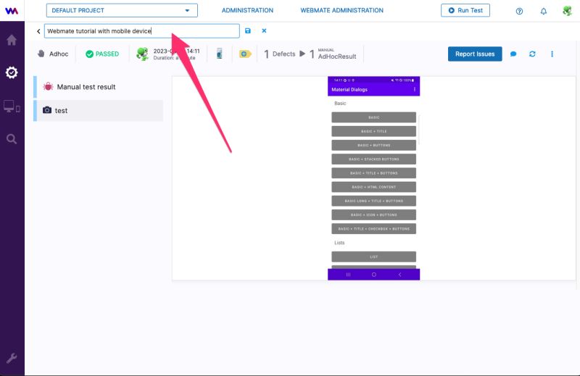
Task: Click the camera icon of test entry
Action: 47,110
